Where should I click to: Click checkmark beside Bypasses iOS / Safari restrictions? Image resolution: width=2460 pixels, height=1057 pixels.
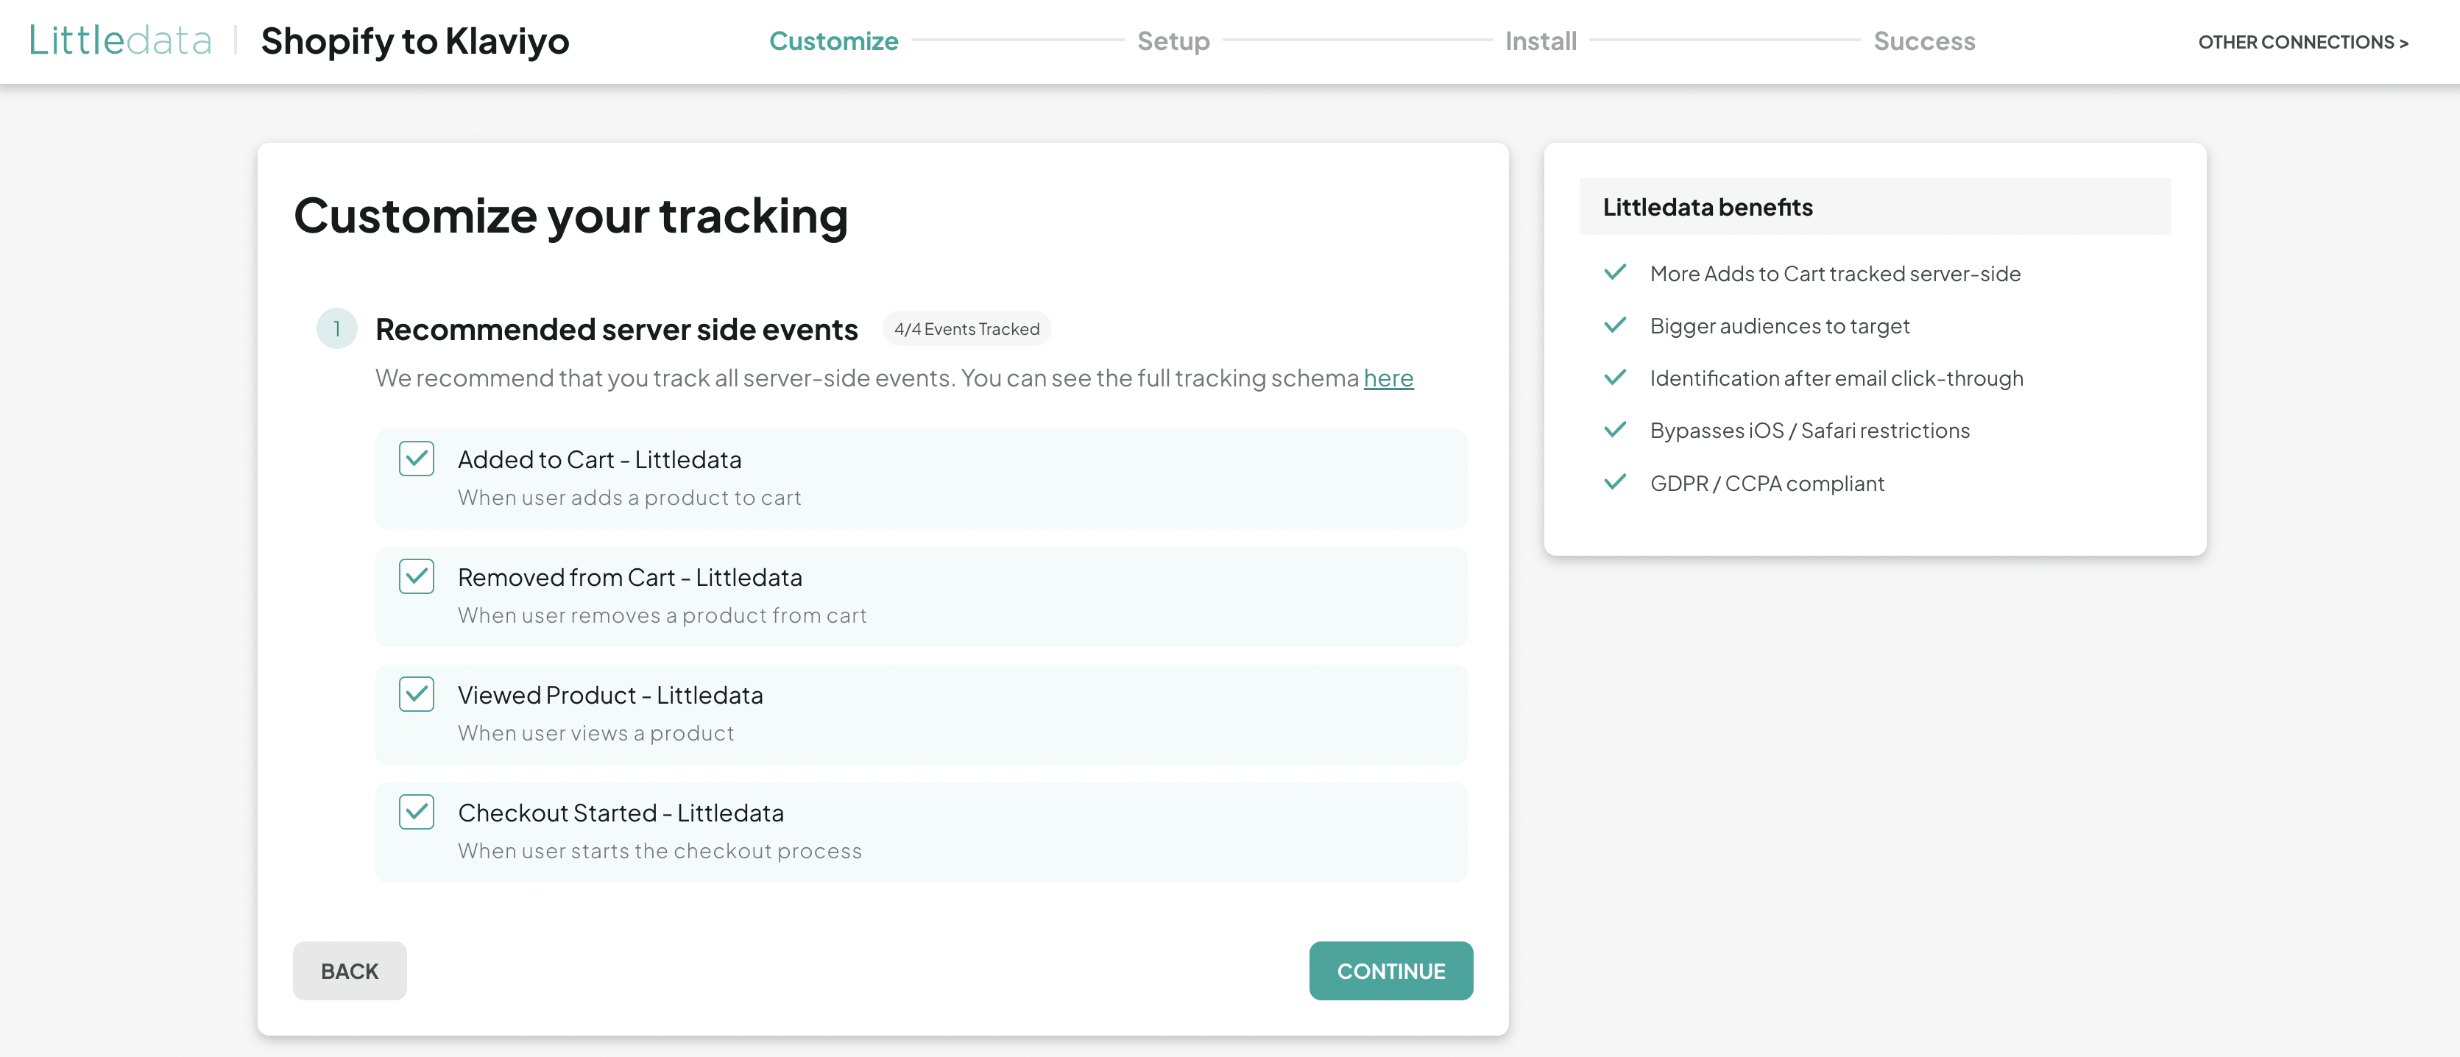(1615, 430)
